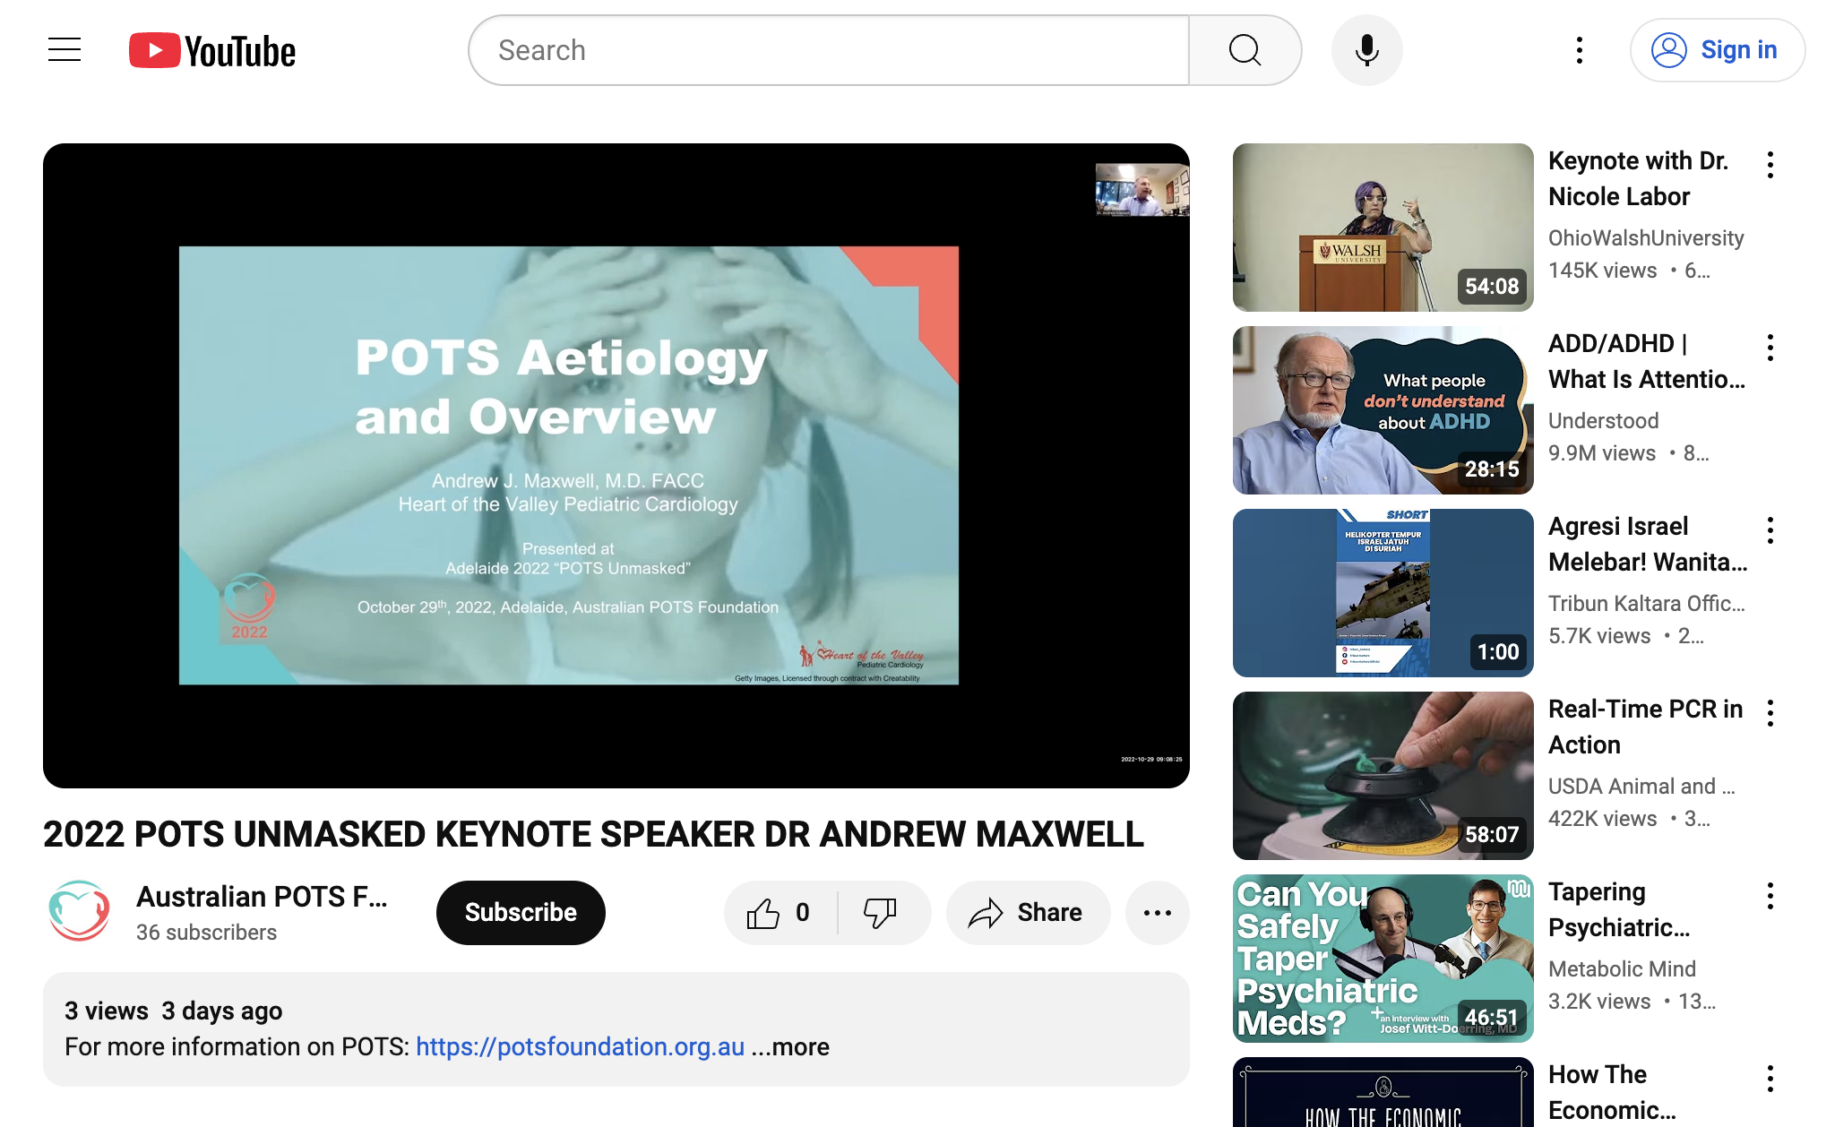Open Keynote with Dr. Nicole Labor thumbnail
This screenshot has width=1835, height=1127.
click(x=1383, y=228)
